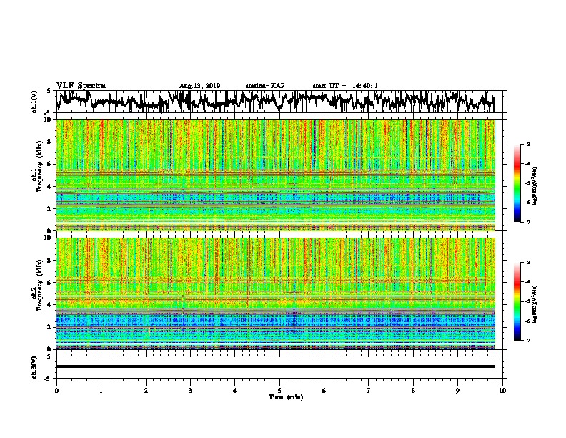This screenshot has width=566, height=438.
Task: Click the time axis tick label "10"
Action: click(x=502, y=391)
